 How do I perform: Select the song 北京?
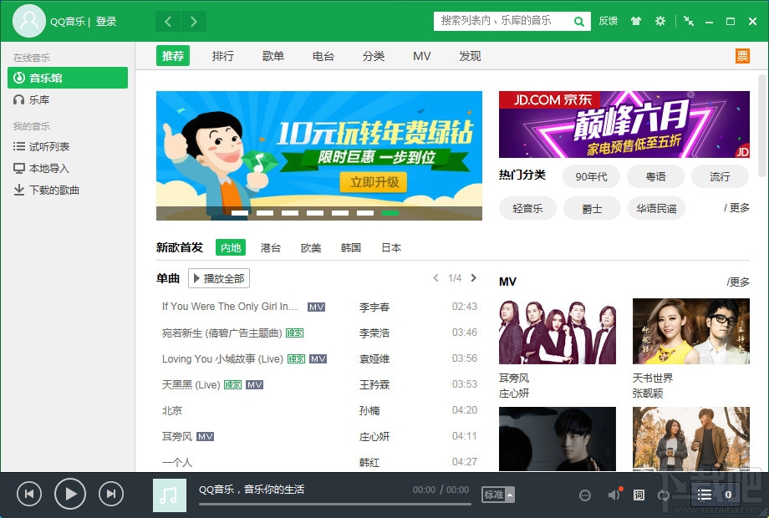click(x=172, y=411)
